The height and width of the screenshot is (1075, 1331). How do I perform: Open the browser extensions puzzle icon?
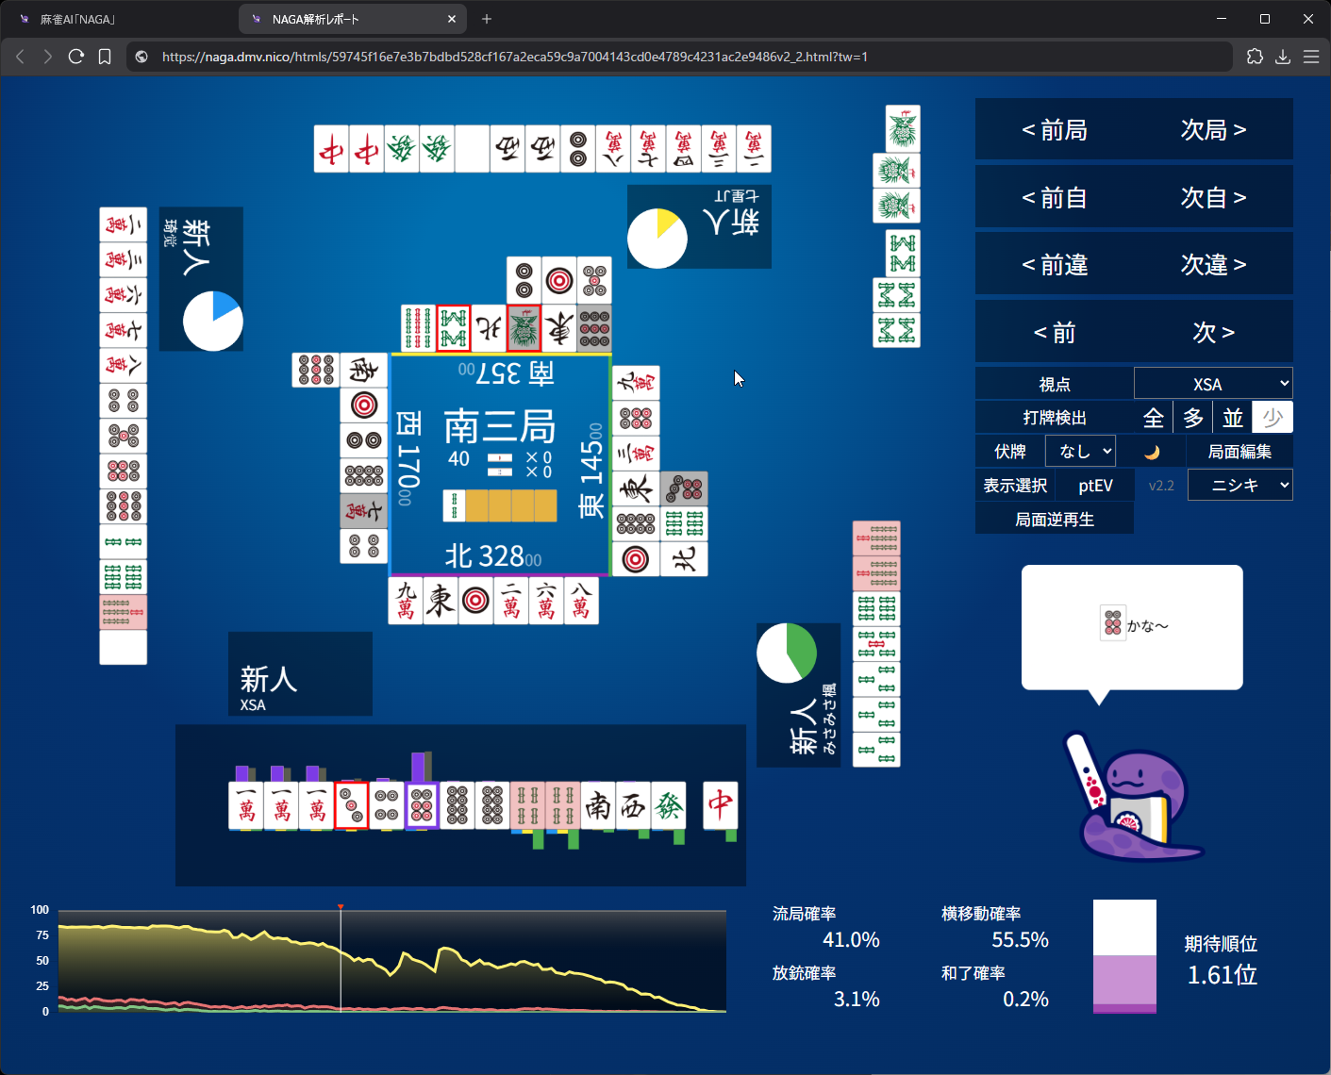tap(1255, 57)
